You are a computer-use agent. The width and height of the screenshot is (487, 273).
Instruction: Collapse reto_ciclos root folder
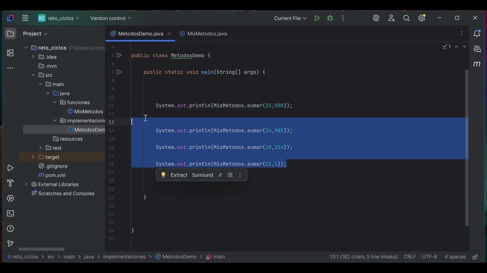click(26, 48)
